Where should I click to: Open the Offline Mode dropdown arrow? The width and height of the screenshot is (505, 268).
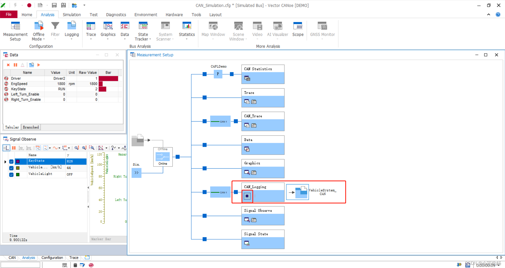pos(44,39)
